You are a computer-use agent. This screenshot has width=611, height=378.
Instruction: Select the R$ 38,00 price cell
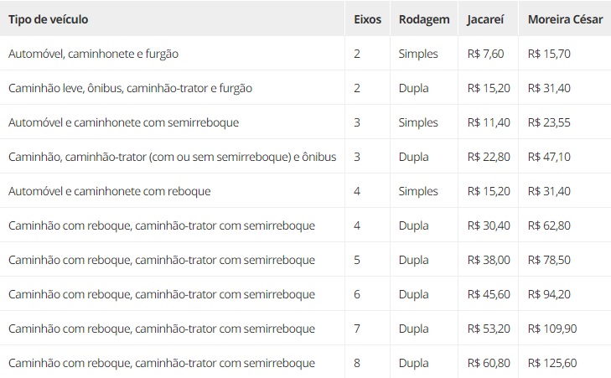click(489, 260)
